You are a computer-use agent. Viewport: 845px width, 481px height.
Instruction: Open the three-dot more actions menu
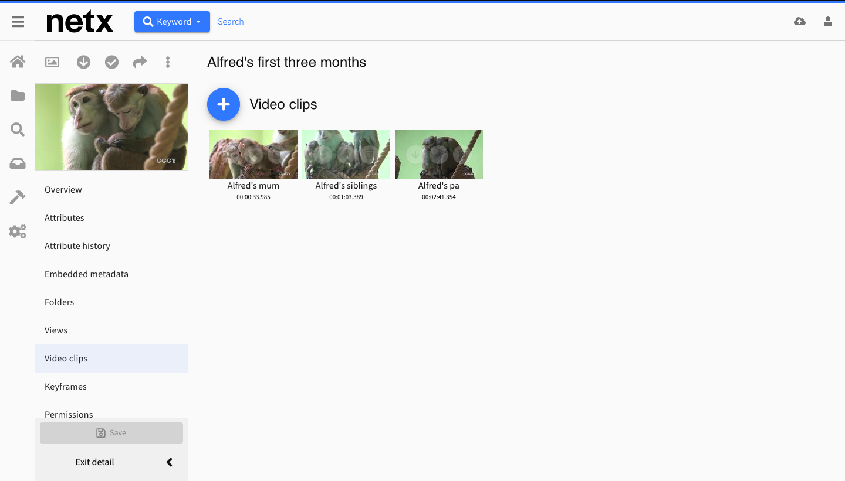tap(168, 62)
